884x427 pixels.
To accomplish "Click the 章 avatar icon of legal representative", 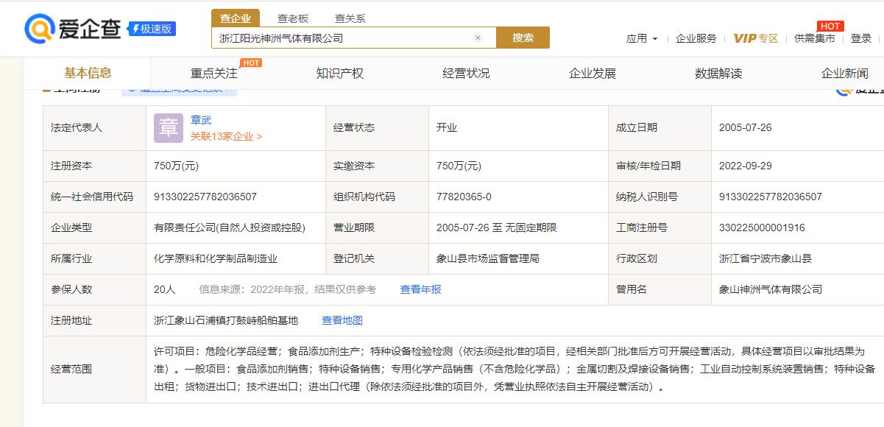I will (x=169, y=128).
